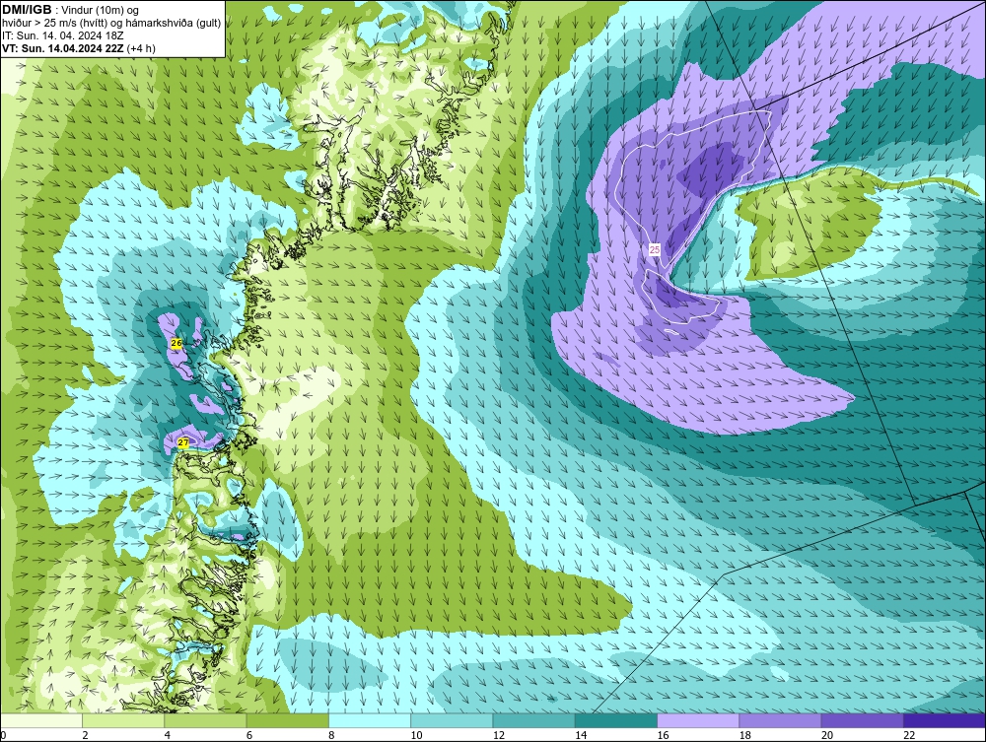This screenshot has height=742, width=986.
Task: Select the 4–6 m/s green legend swatch
Action: tap(205, 720)
